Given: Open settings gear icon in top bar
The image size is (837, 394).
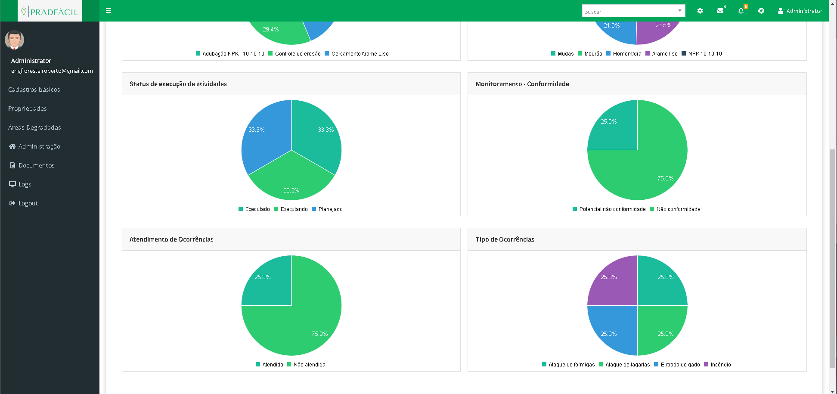Looking at the screenshot, I should [x=700, y=11].
